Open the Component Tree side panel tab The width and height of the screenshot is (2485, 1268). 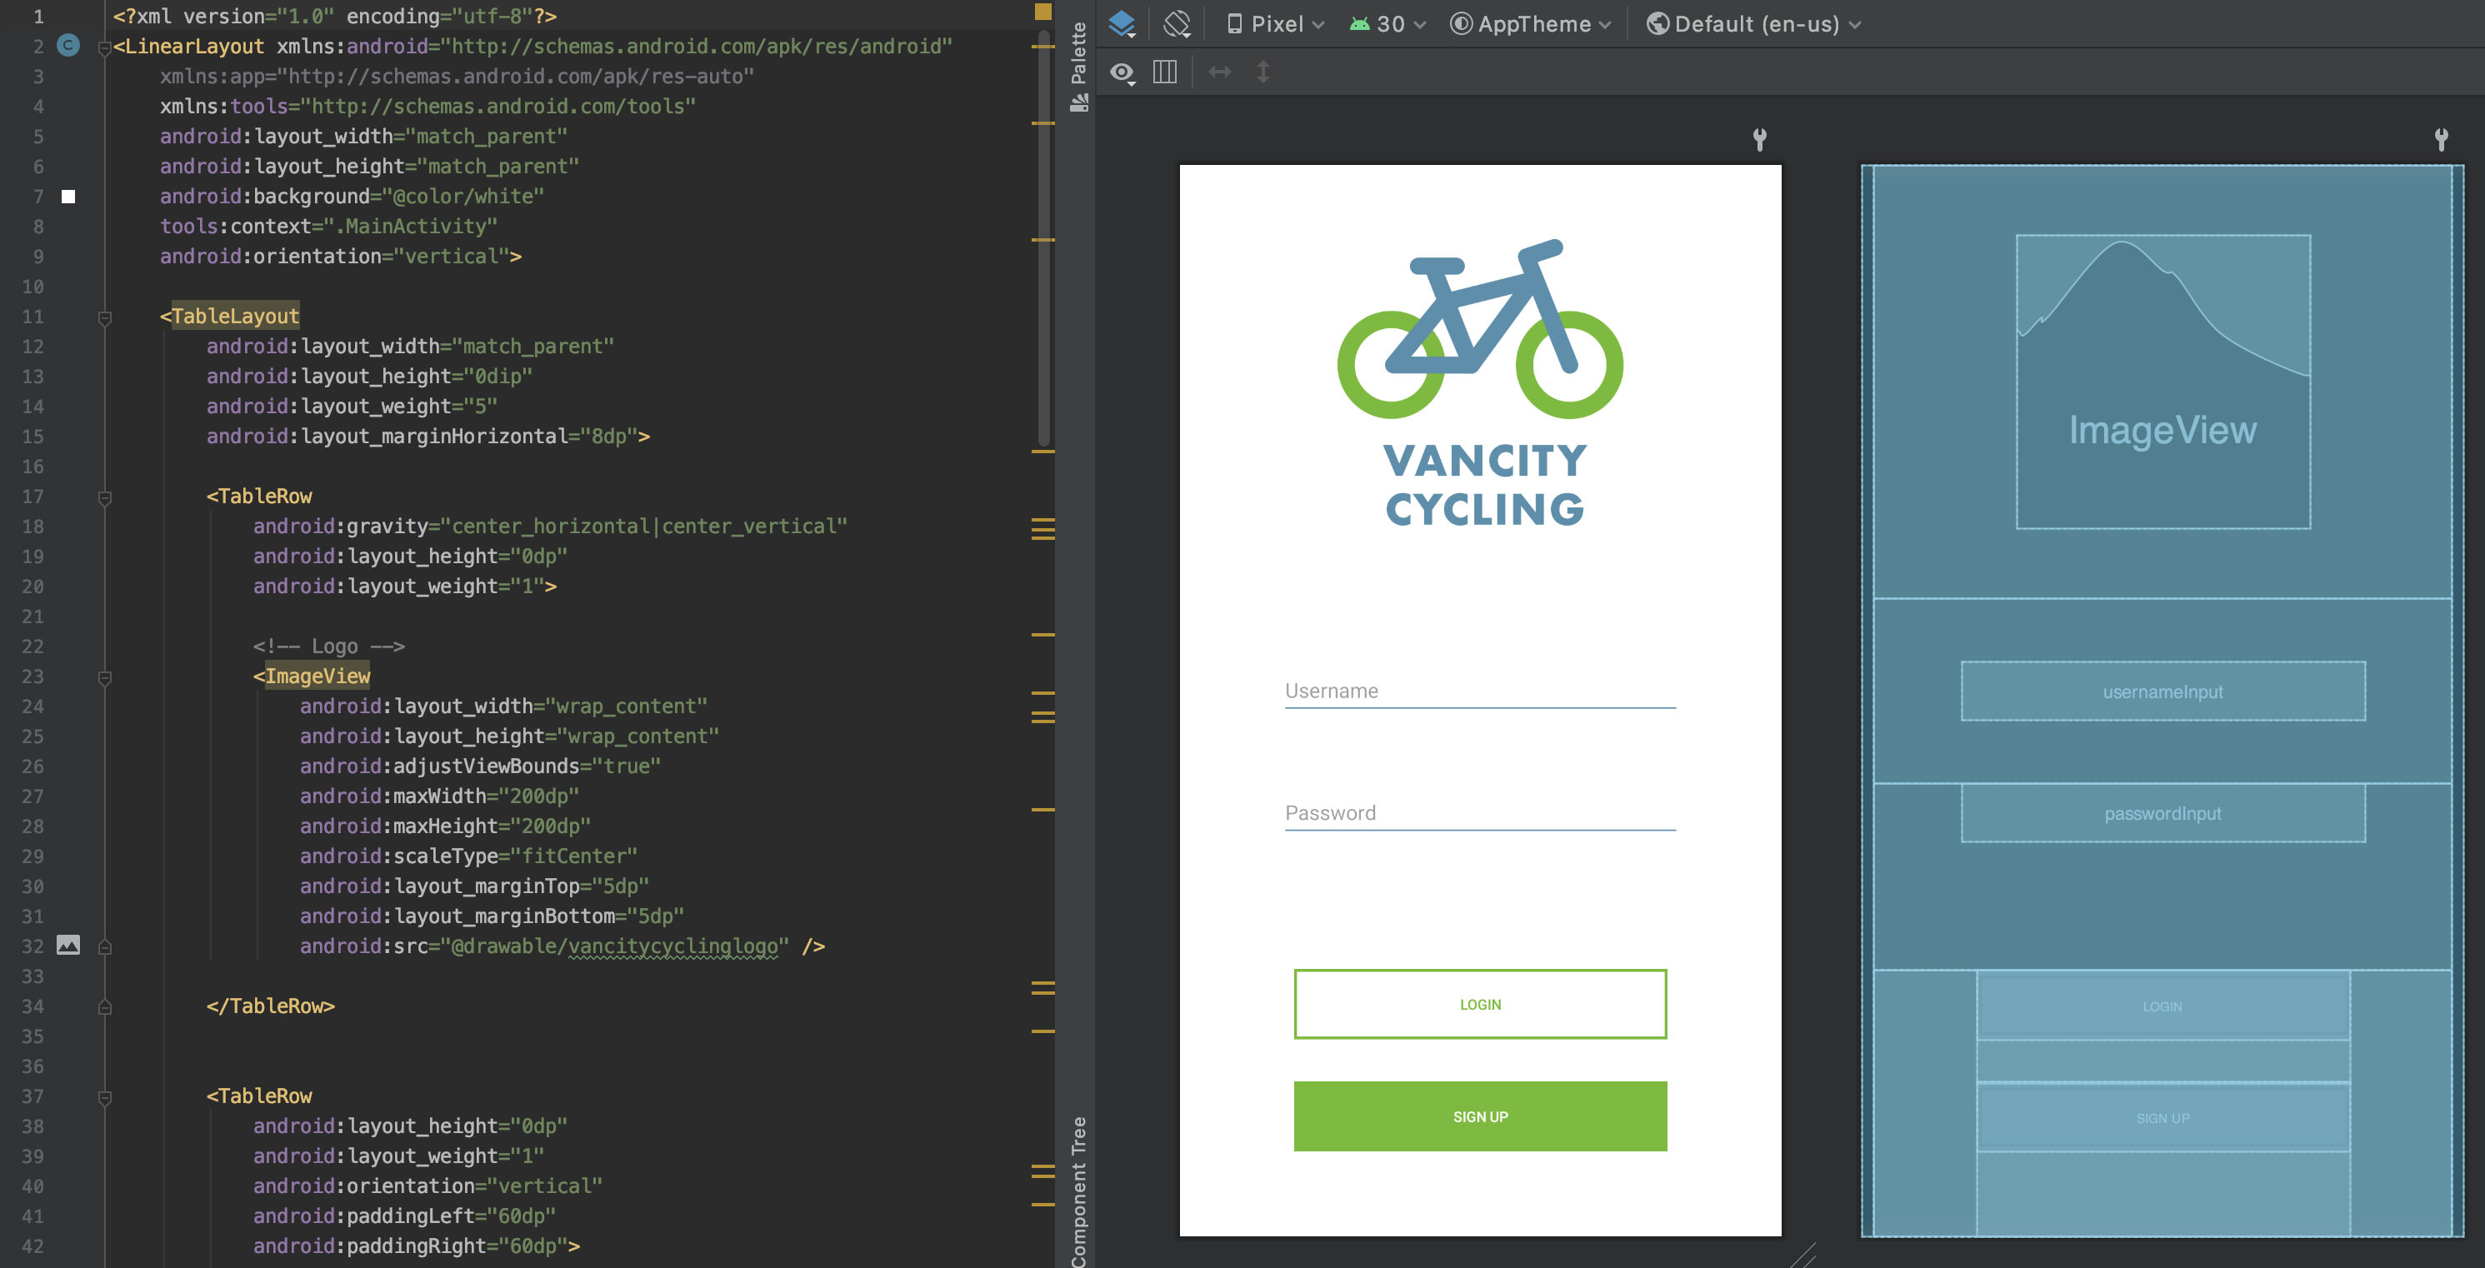tap(1078, 1191)
